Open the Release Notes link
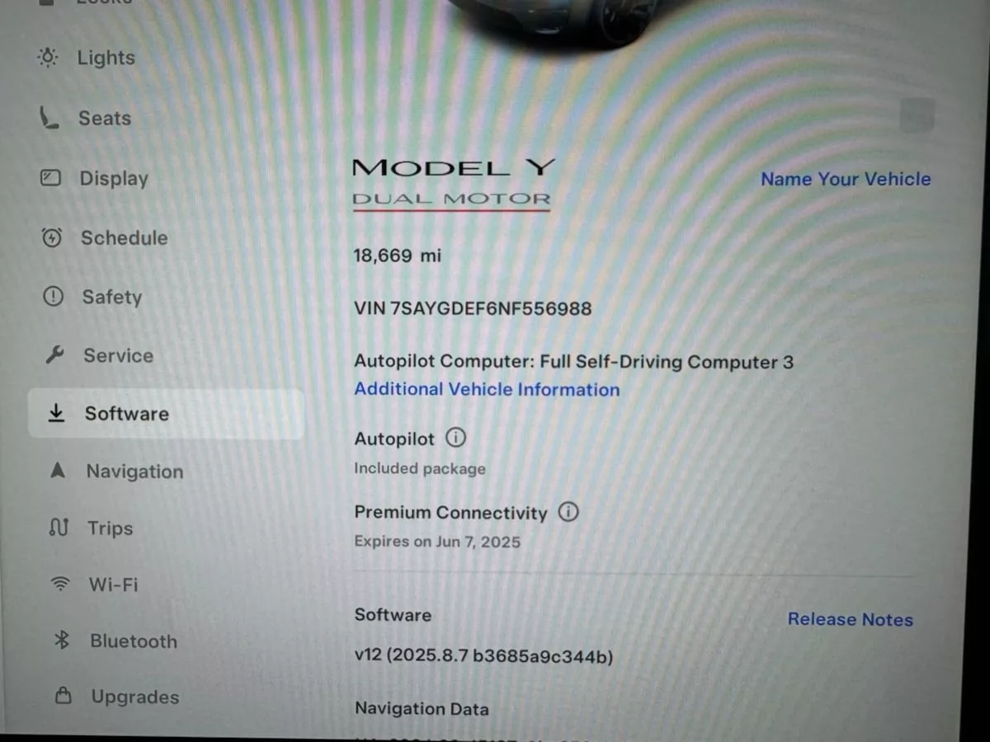 pos(851,619)
